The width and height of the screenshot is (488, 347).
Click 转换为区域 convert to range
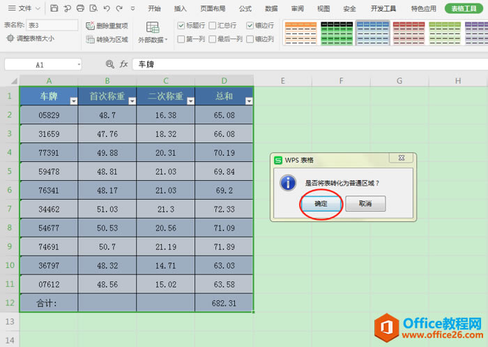107,39
